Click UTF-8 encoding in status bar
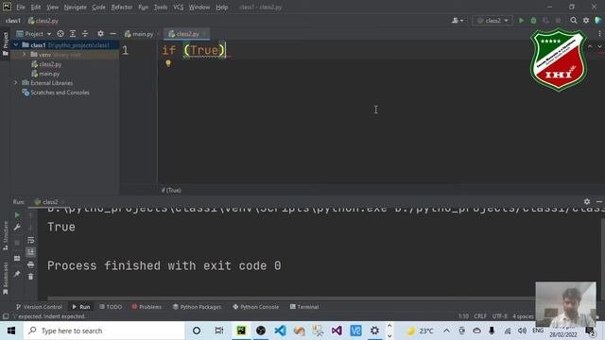Image resolution: width=605 pixels, height=340 pixels. coord(499,316)
